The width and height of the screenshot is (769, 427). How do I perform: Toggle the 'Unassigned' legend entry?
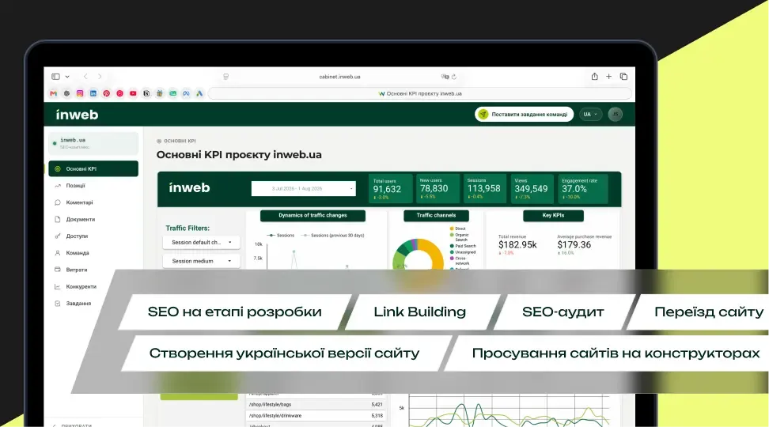click(463, 252)
